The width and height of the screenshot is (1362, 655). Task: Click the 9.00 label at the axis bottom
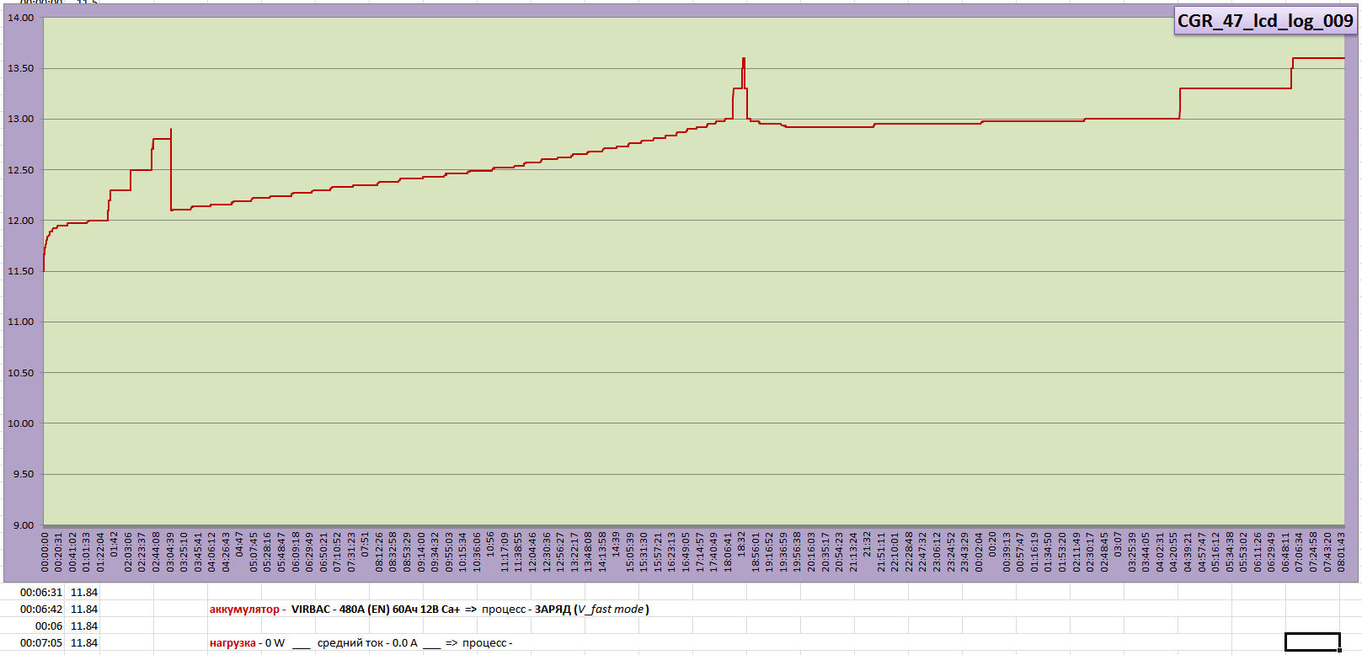[23, 525]
